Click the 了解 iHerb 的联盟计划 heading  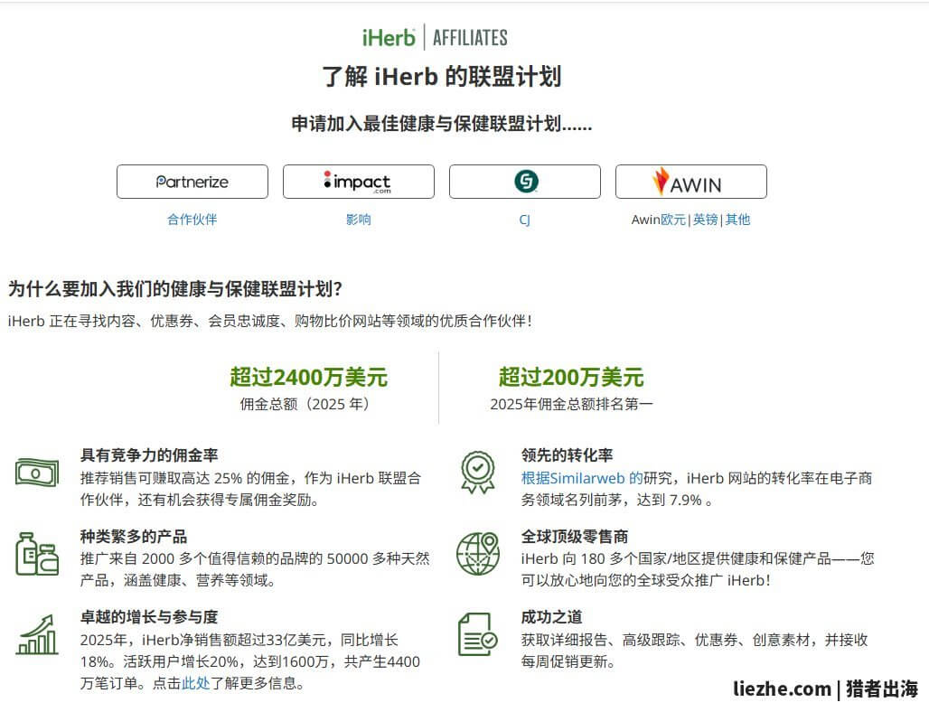pos(441,77)
